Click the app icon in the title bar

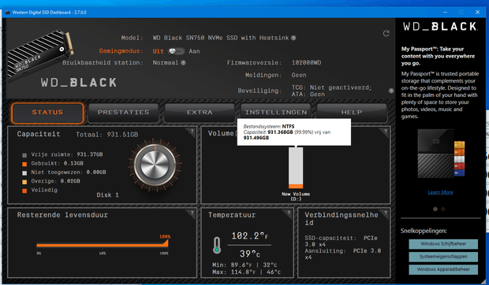pyautogui.click(x=8, y=13)
